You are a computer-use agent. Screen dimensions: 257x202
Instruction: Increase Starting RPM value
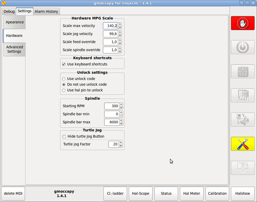coord(121,104)
